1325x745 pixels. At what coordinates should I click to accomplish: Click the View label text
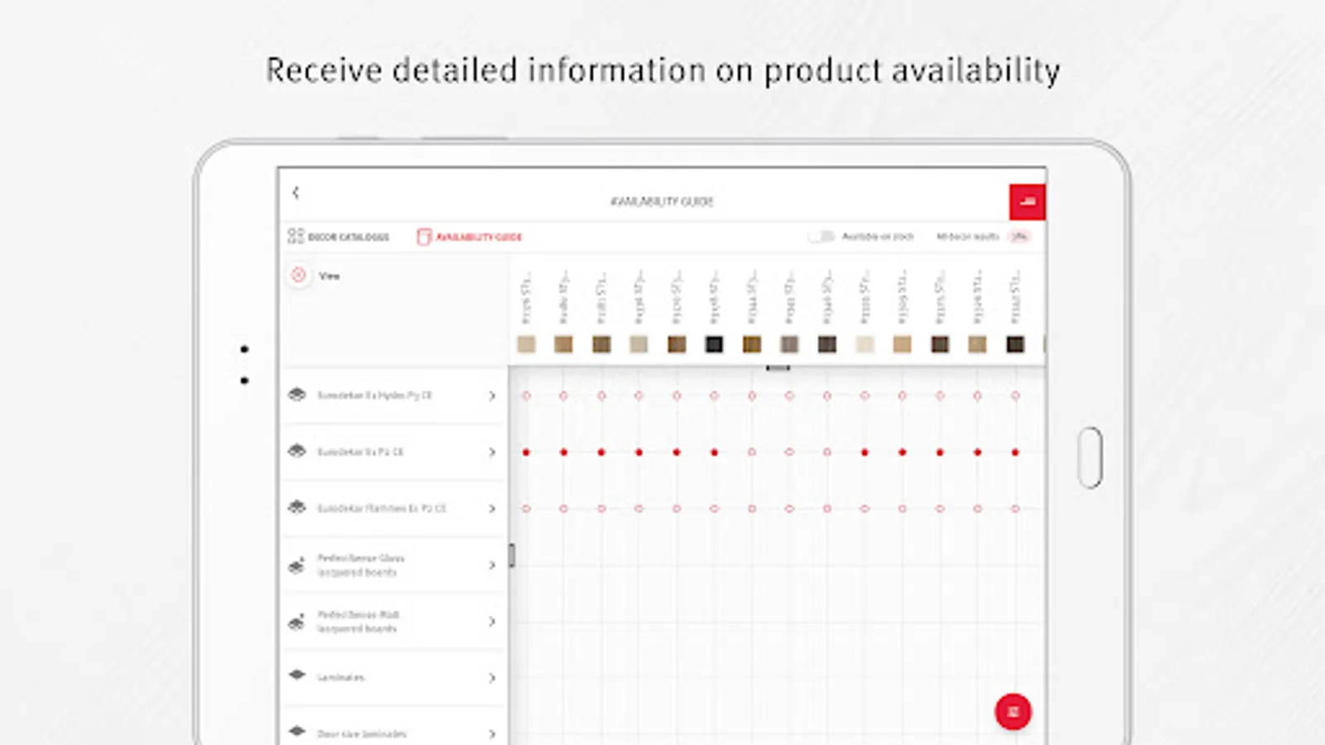point(329,276)
